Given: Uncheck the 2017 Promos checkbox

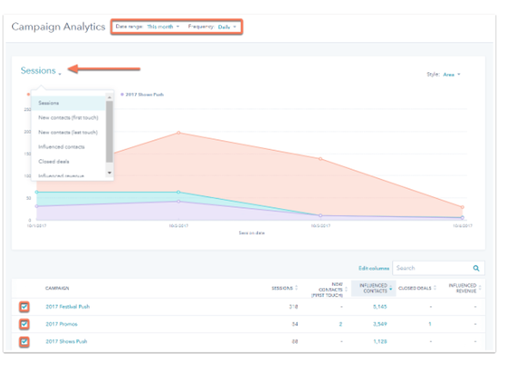Looking at the screenshot, I should tap(24, 324).
